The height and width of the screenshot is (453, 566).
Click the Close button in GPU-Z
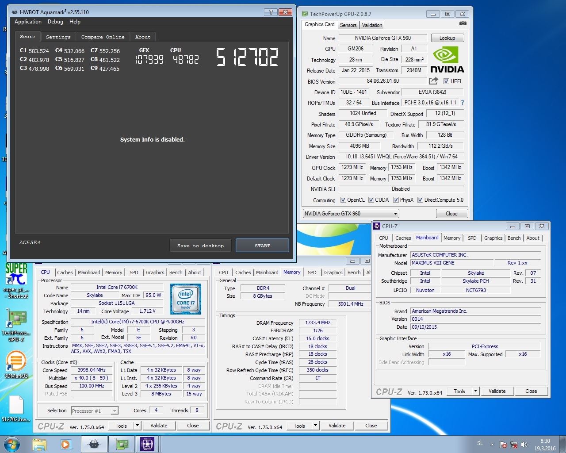tap(451, 214)
